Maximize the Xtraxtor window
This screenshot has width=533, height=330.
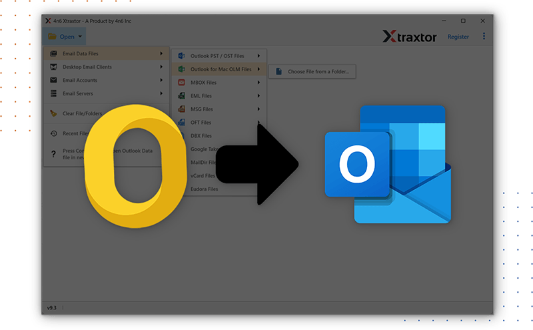click(463, 21)
